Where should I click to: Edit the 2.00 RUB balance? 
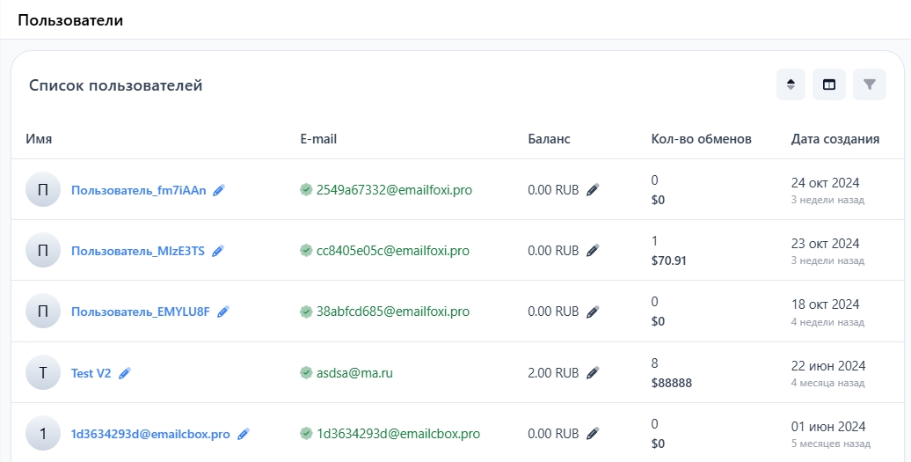point(593,373)
